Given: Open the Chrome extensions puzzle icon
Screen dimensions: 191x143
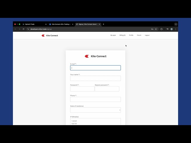Looking at the screenshot, I should [161, 29].
